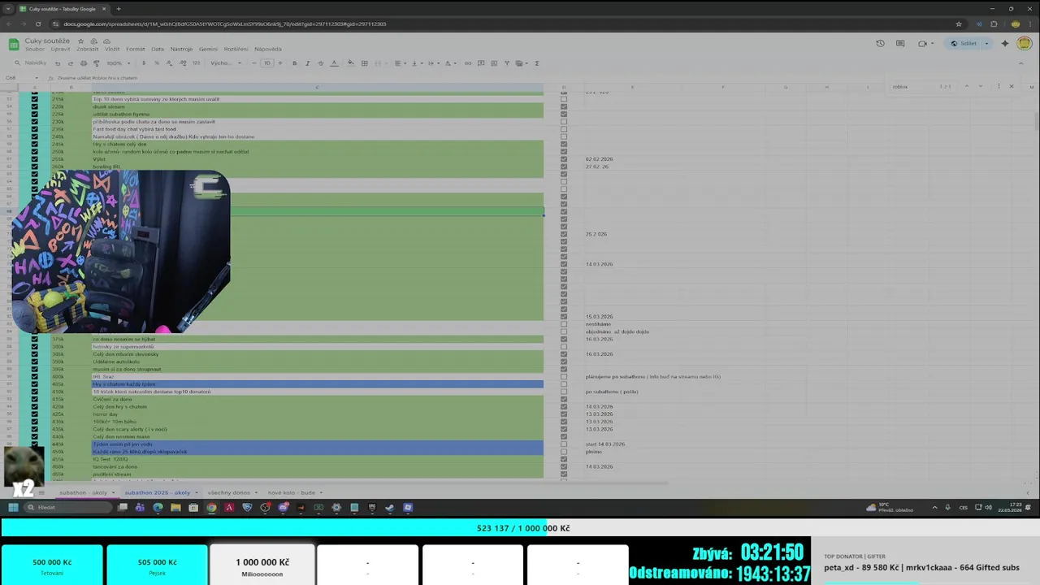
Task: Toggle checkbox in the druník stream row
Action: [x=564, y=106]
